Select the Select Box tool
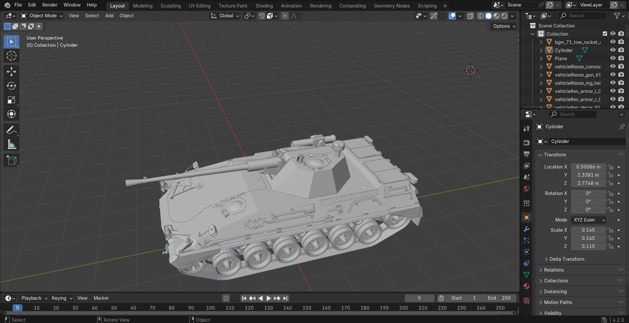Viewport: 629px width, 323px height. [11, 42]
